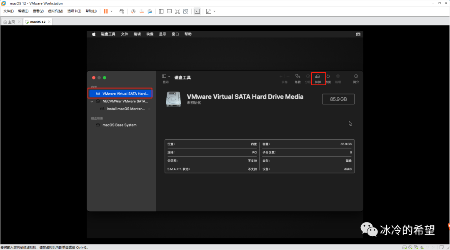Open the power options dropdown arrow beside pause
The image size is (450, 250).
click(x=111, y=12)
